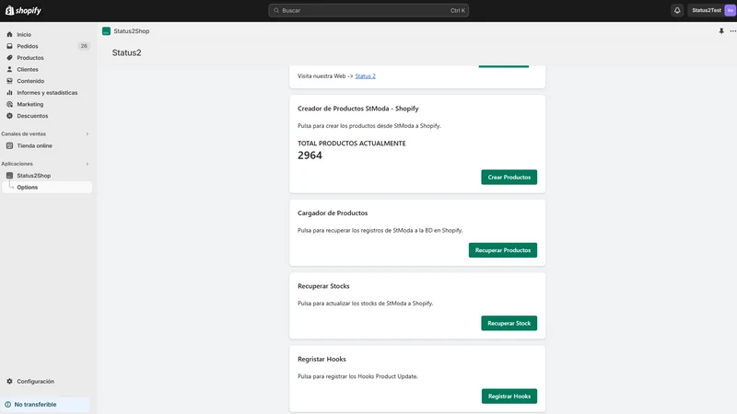Open the Status2Test account menu
The height and width of the screenshot is (414, 737).
711,10
